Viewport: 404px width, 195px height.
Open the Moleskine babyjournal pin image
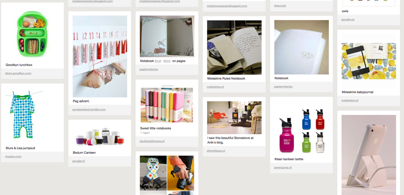pos(369,61)
